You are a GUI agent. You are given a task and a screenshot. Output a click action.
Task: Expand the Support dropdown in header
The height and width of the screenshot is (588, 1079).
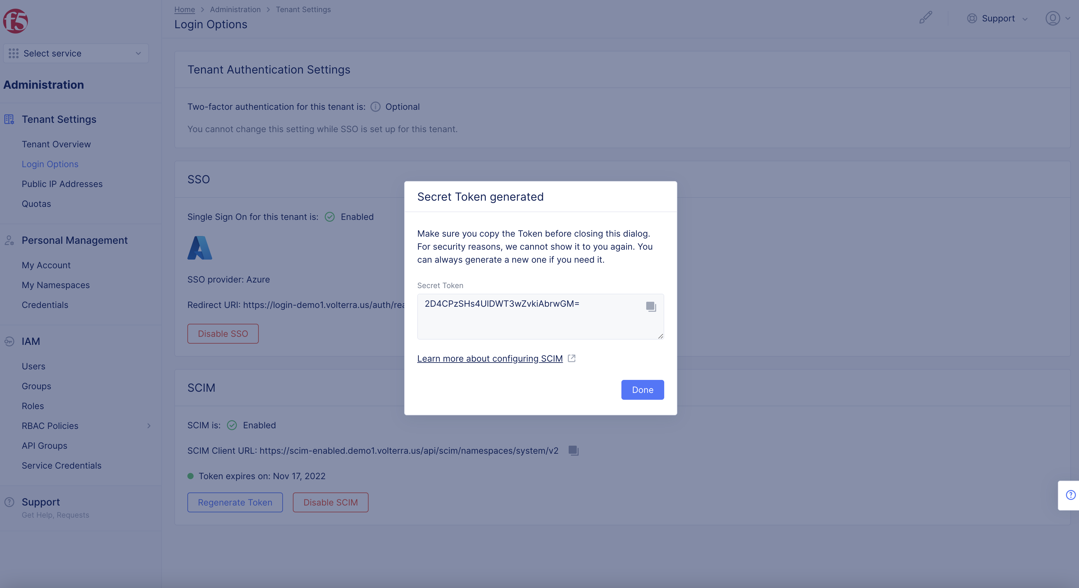997,18
